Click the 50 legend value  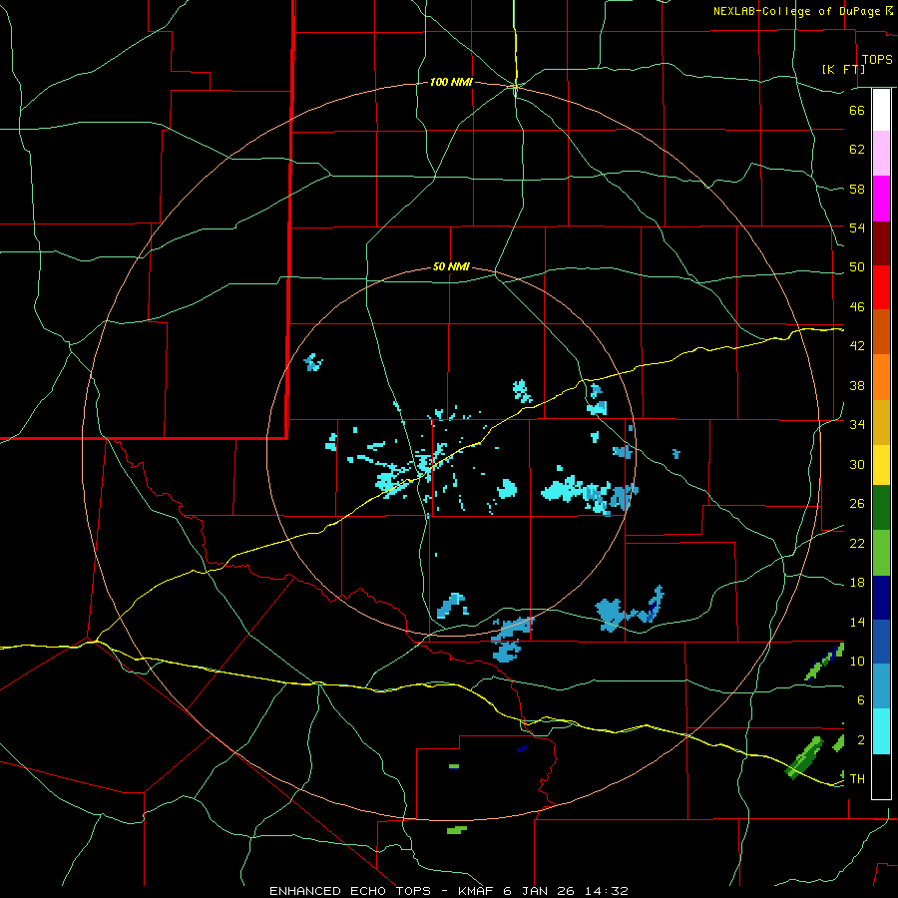[x=857, y=267]
